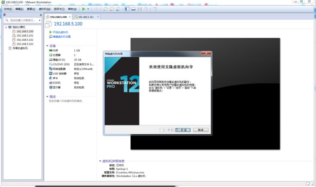Viewport: 316px width, 187px height.
Task: Close the clone VM wizard dialog
Action: point(206,53)
